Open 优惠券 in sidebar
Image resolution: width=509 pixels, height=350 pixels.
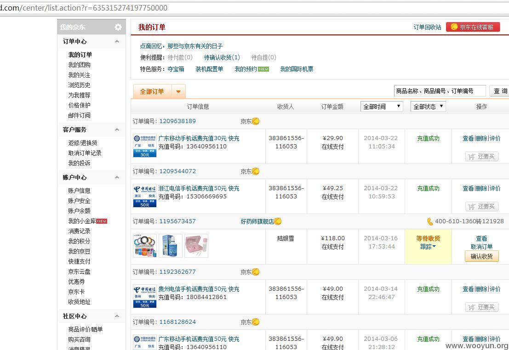click(77, 282)
